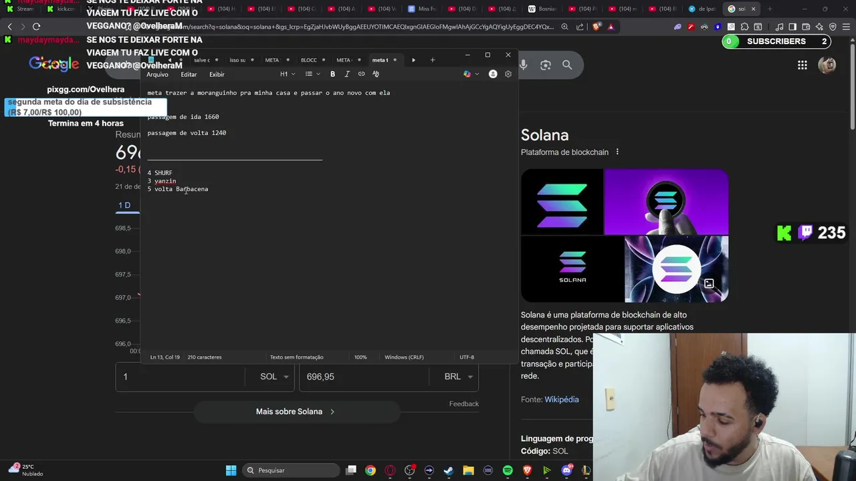The width and height of the screenshot is (856, 481).
Task: Open Wikipédia source link
Action: pyautogui.click(x=562, y=399)
